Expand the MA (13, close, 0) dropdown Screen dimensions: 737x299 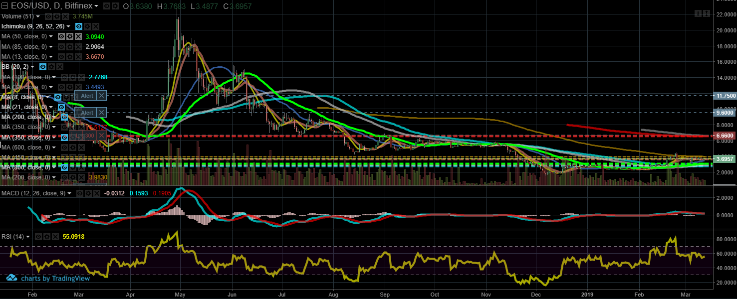coord(51,57)
